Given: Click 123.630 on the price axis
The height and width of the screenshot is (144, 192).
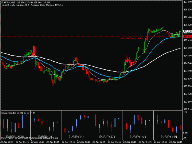Looking at the screenshot, I should coord(188,79).
